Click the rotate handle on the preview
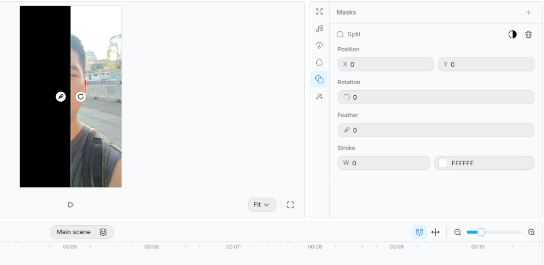Screen dimensions: 544x265 coord(81,96)
